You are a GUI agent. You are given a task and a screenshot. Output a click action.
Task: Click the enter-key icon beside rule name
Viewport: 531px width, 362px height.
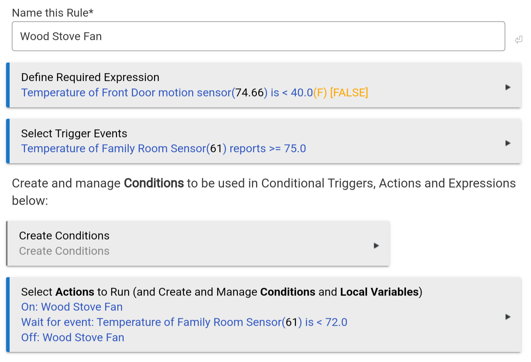(519, 40)
